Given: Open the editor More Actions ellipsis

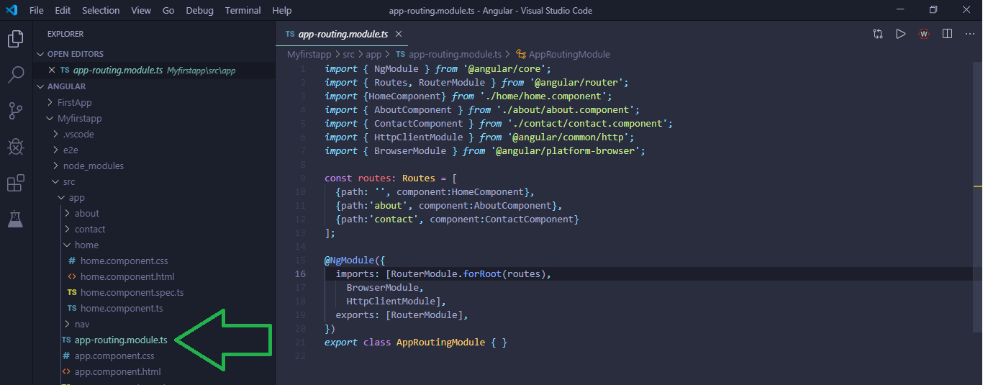Looking at the screenshot, I should point(970,34).
